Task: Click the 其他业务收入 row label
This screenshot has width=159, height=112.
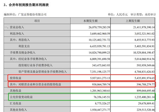Action: click(18, 110)
